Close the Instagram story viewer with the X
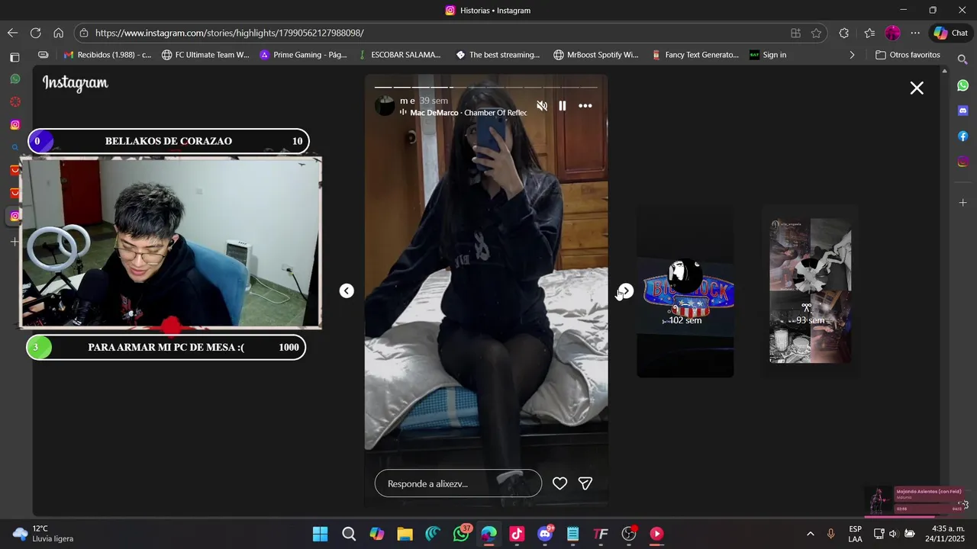This screenshot has width=977, height=549. (917, 88)
